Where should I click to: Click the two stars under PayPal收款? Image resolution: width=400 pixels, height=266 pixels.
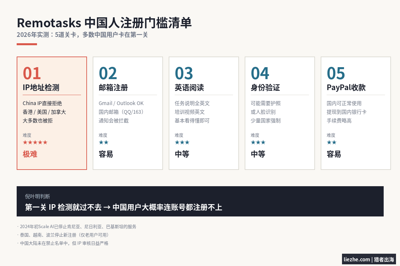point(332,142)
